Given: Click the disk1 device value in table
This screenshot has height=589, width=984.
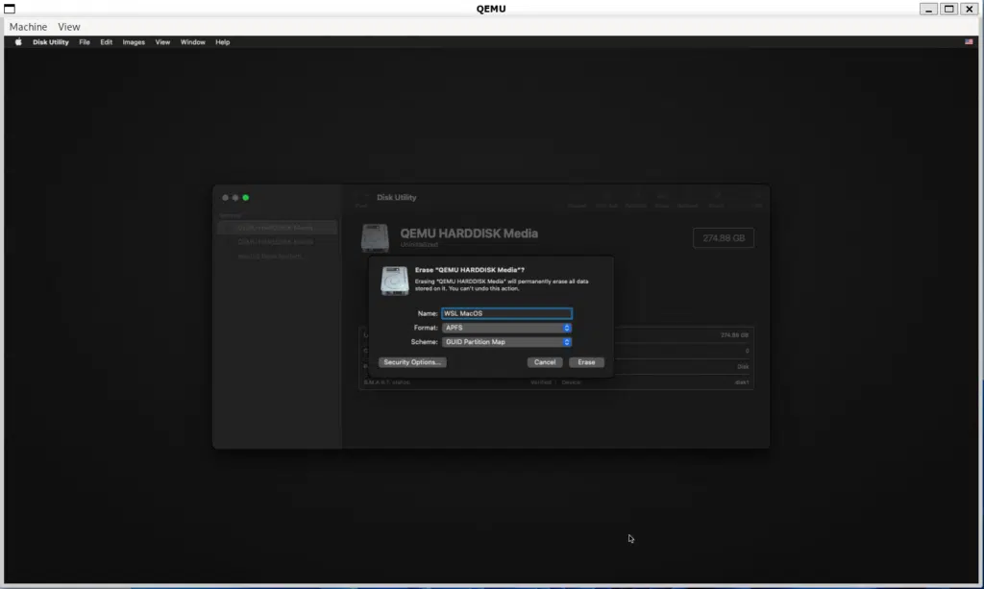Looking at the screenshot, I should coord(742,382).
